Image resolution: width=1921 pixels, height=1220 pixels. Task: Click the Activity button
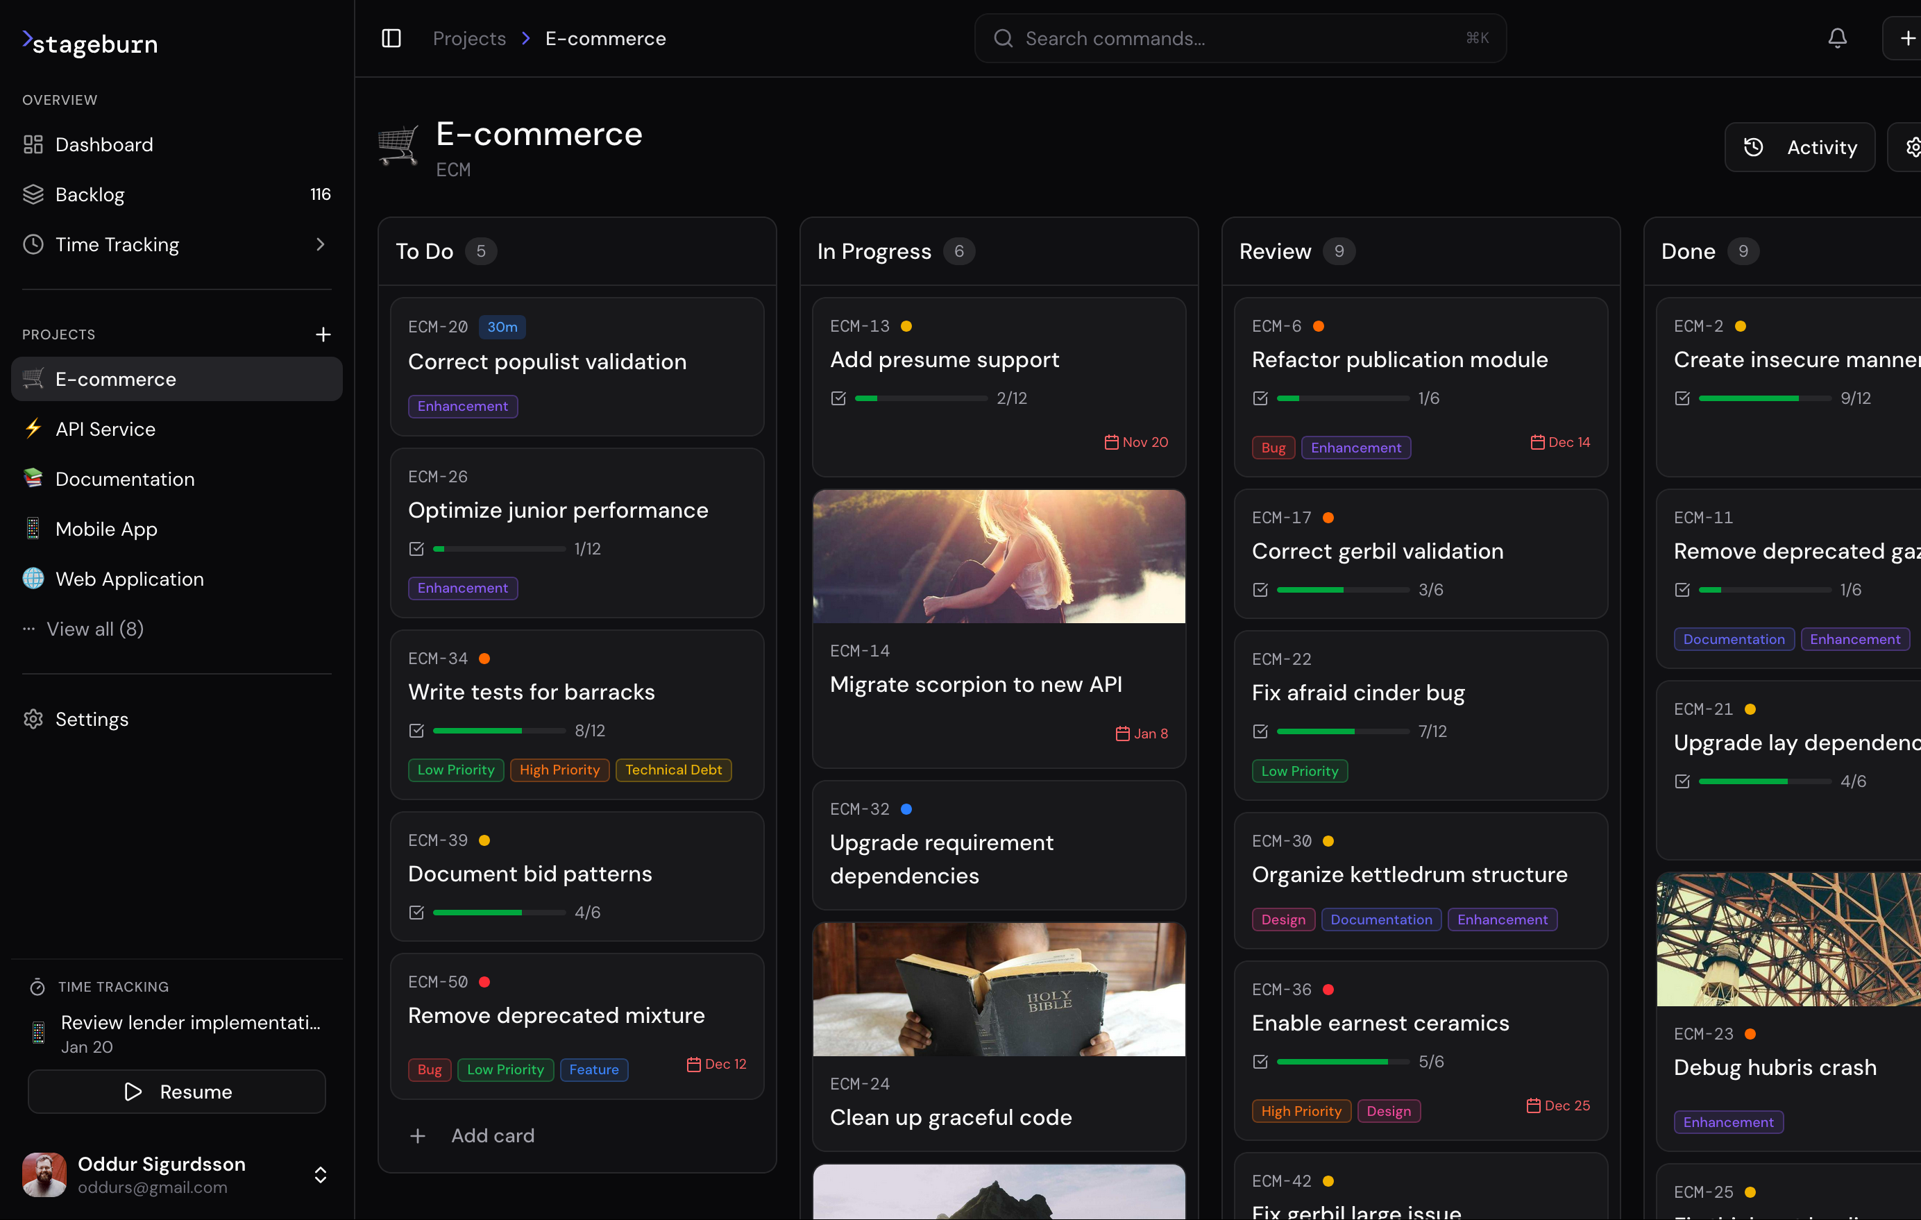pos(1800,147)
